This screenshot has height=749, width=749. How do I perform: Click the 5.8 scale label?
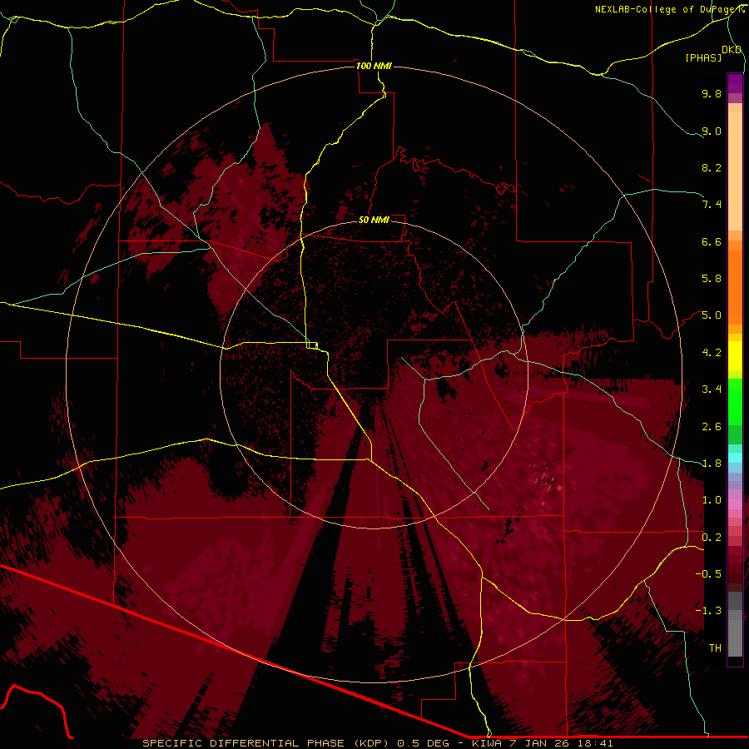pyautogui.click(x=712, y=279)
